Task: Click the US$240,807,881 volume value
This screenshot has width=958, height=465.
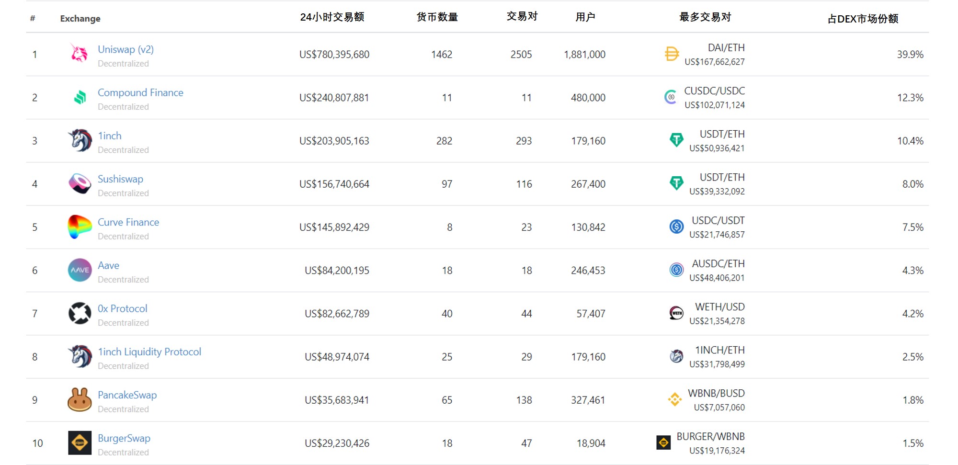Action: 334,98
